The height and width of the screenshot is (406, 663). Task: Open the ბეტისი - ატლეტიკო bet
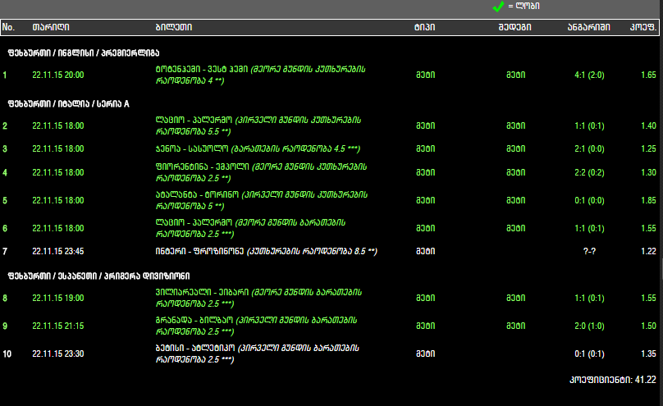257,354
